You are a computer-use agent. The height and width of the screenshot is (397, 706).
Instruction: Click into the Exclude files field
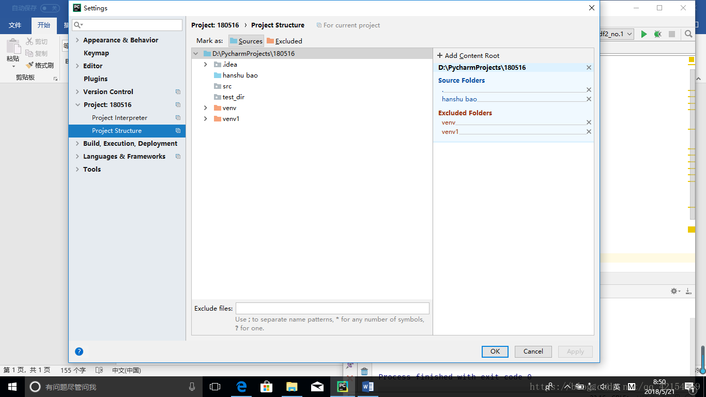click(x=332, y=309)
